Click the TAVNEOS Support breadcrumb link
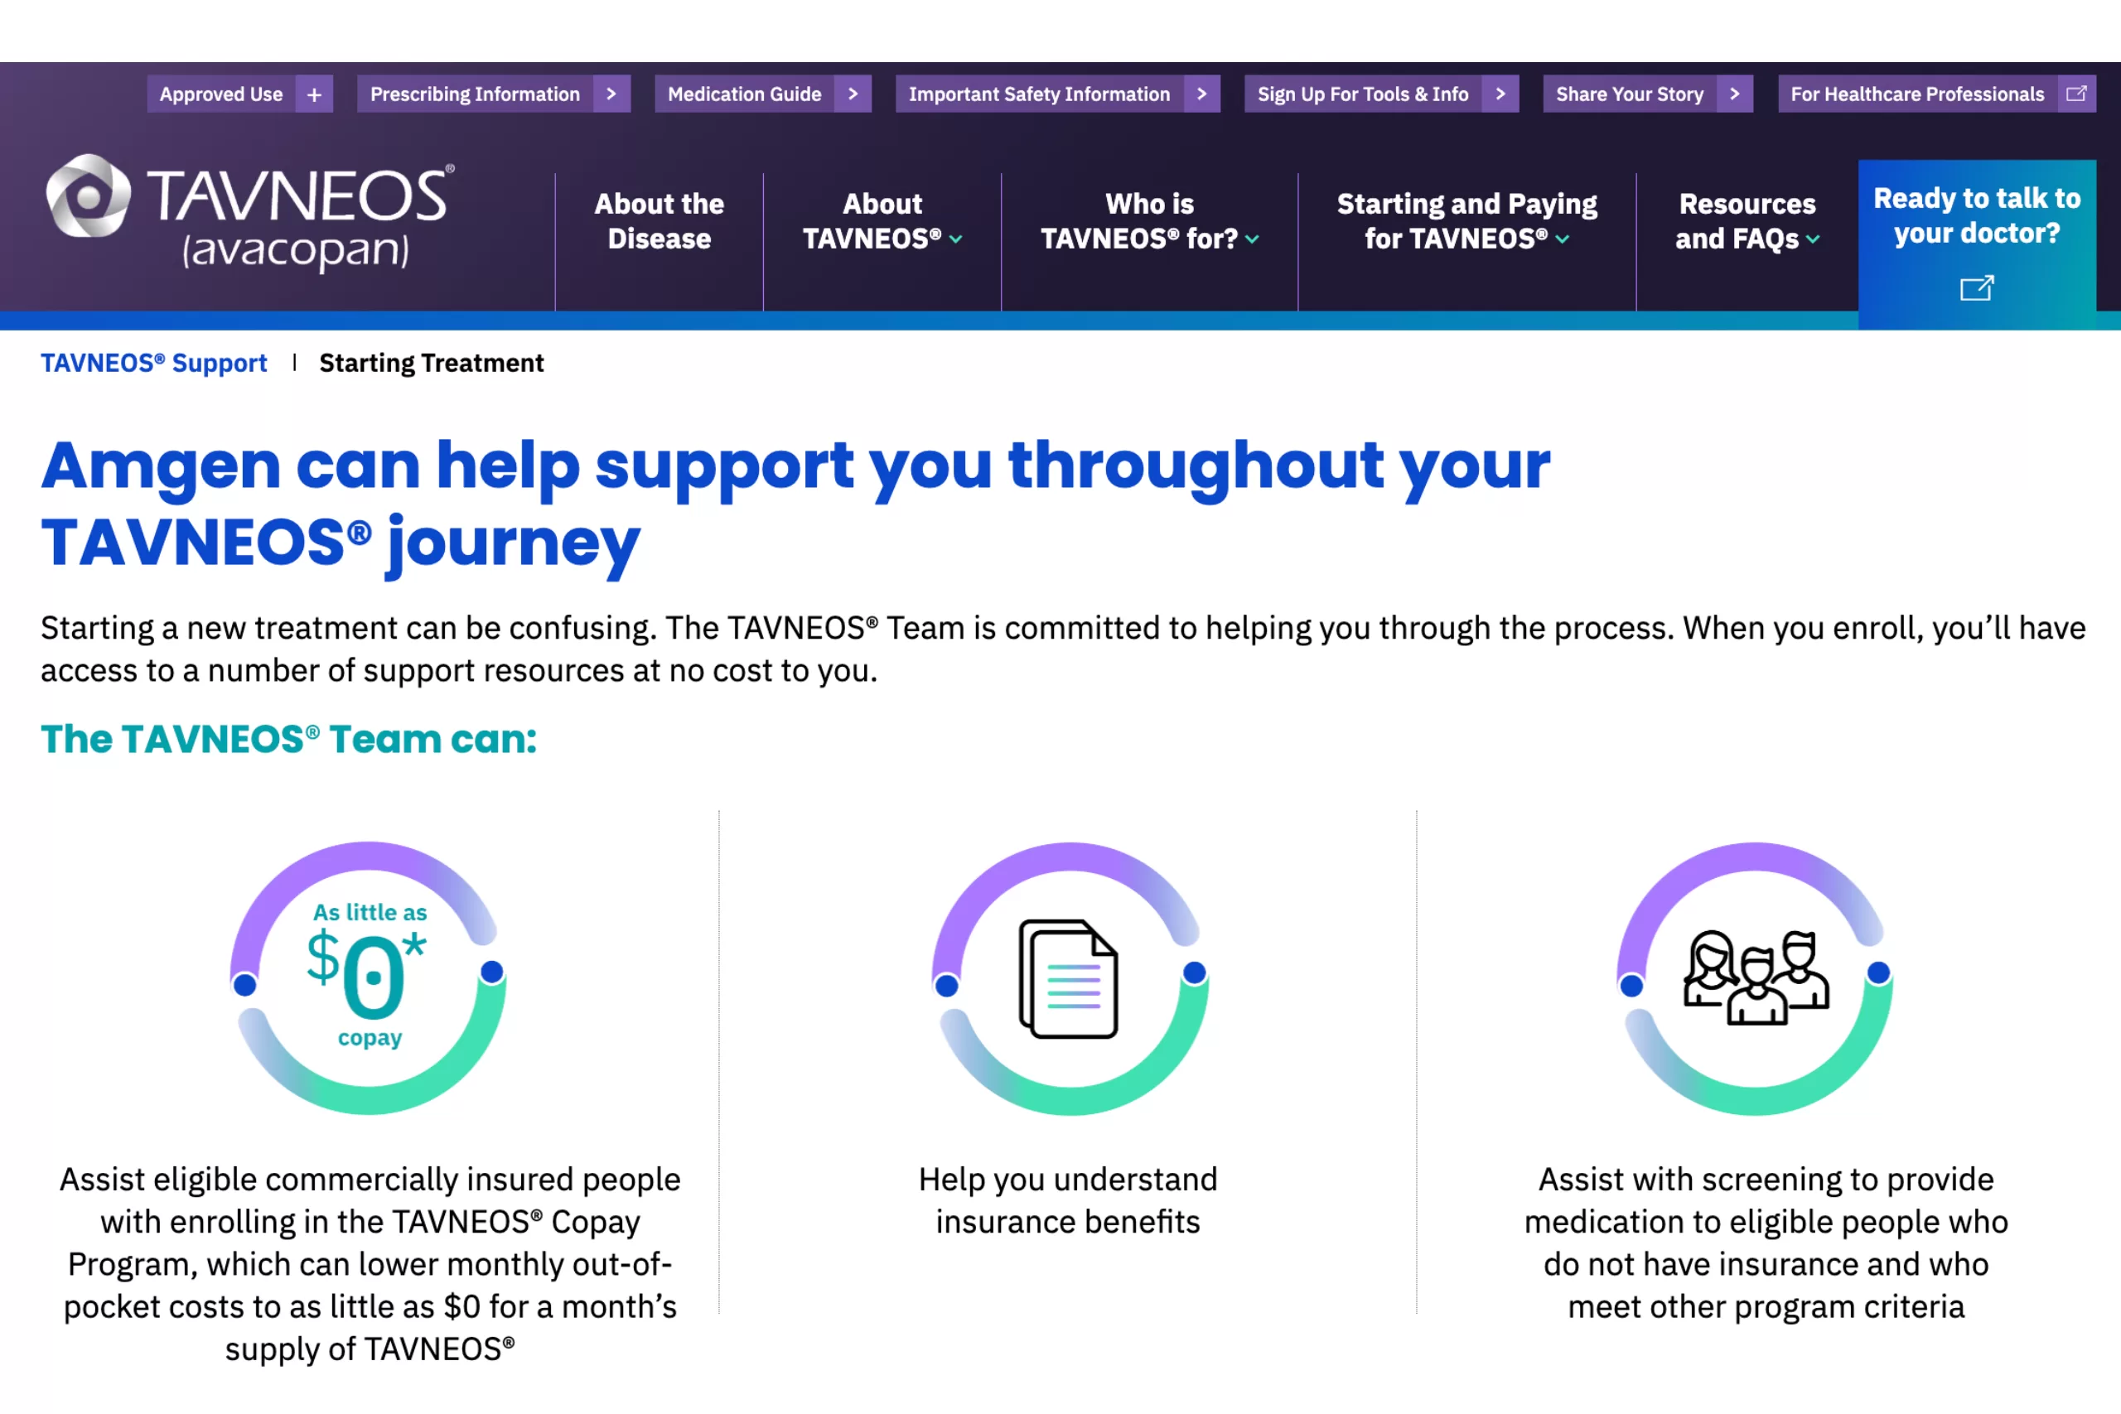 154,363
